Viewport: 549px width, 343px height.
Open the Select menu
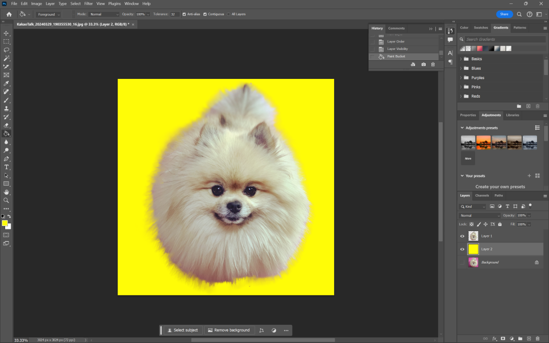point(75,4)
